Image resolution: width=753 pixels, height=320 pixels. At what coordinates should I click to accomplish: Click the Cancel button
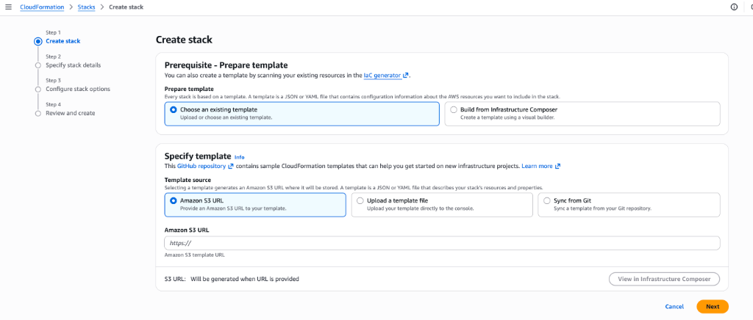click(x=674, y=306)
